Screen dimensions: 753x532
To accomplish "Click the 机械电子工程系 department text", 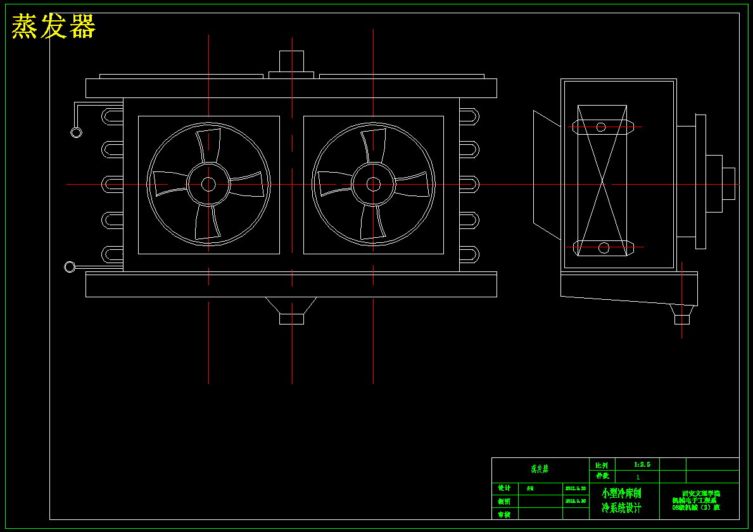I will click(694, 500).
